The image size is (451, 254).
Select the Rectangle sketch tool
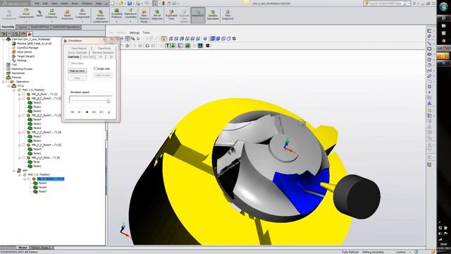pos(429,49)
